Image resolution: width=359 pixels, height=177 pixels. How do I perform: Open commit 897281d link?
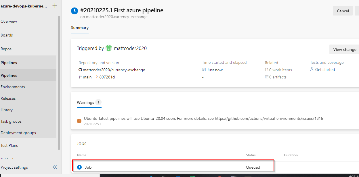coord(107,77)
